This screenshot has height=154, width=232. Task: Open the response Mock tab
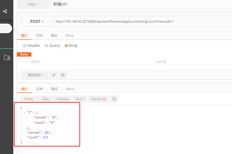tap(70, 89)
